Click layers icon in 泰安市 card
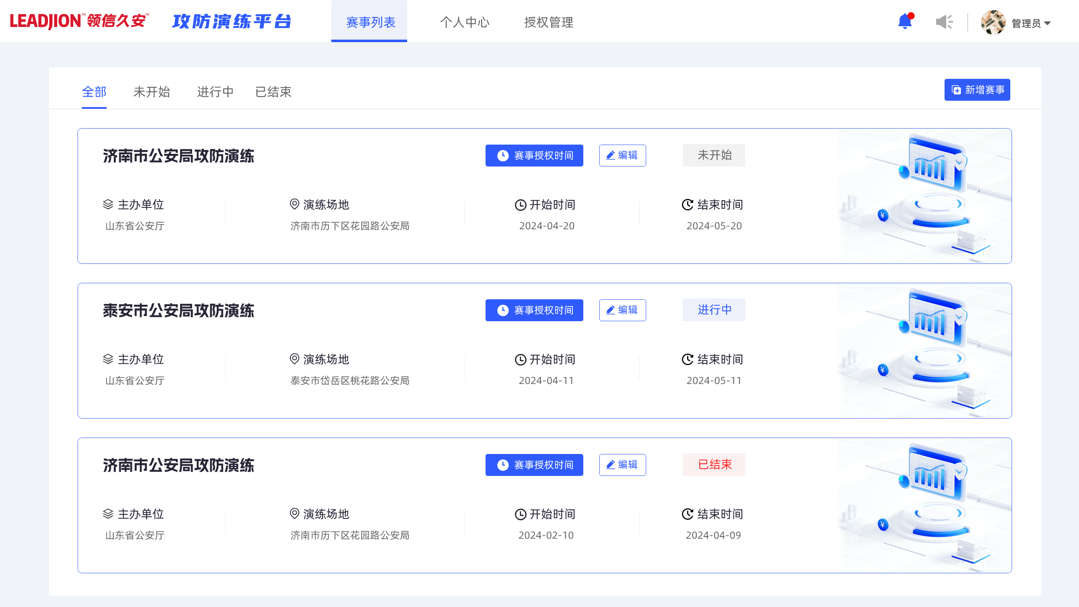This screenshot has width=1079, height=607. (108, 359)
